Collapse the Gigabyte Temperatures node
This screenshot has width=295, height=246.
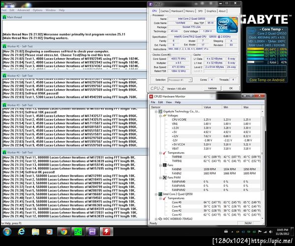point(160,153)
